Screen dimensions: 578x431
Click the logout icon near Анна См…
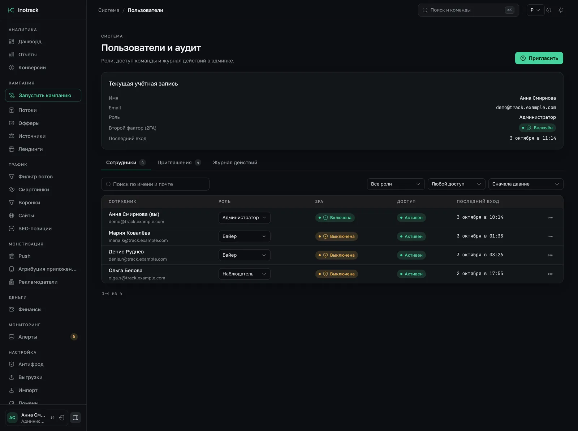click(x=62, y=418)
